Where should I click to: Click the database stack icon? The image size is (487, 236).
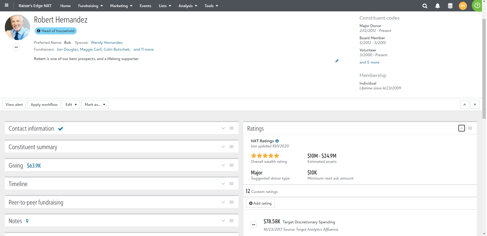(x=450, y=6)
